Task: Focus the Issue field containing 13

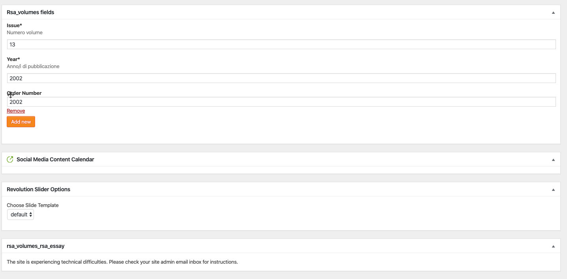Action: [x=281, y=44]
